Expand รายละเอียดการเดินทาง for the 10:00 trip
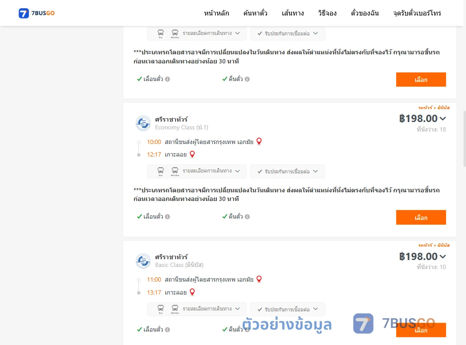 [x=197, y=171]
